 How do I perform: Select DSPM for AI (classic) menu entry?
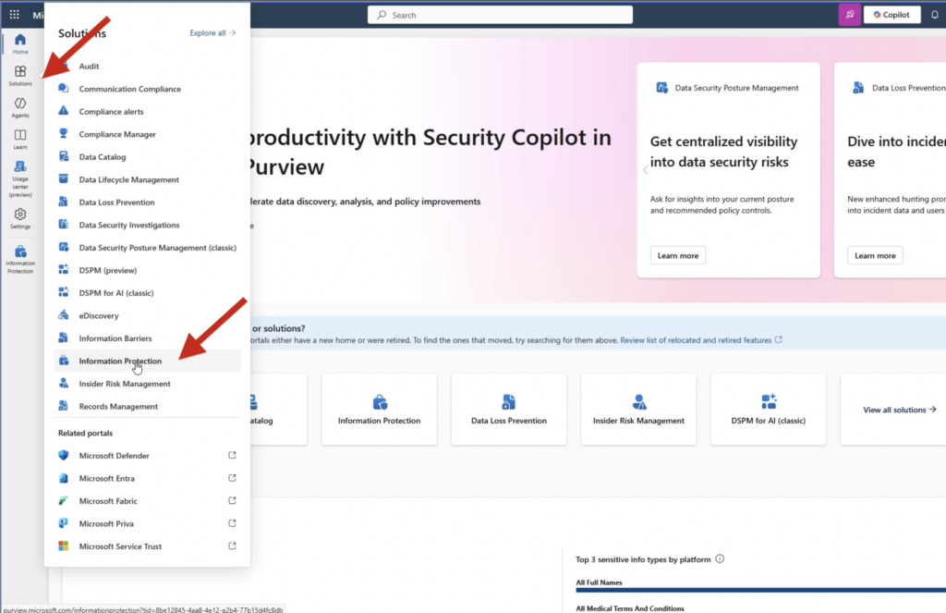tap(147, 293)
